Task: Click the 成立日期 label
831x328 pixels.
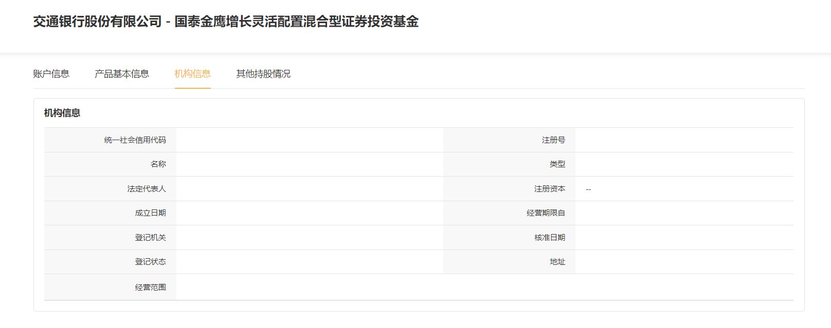Action: pos(151,213)
